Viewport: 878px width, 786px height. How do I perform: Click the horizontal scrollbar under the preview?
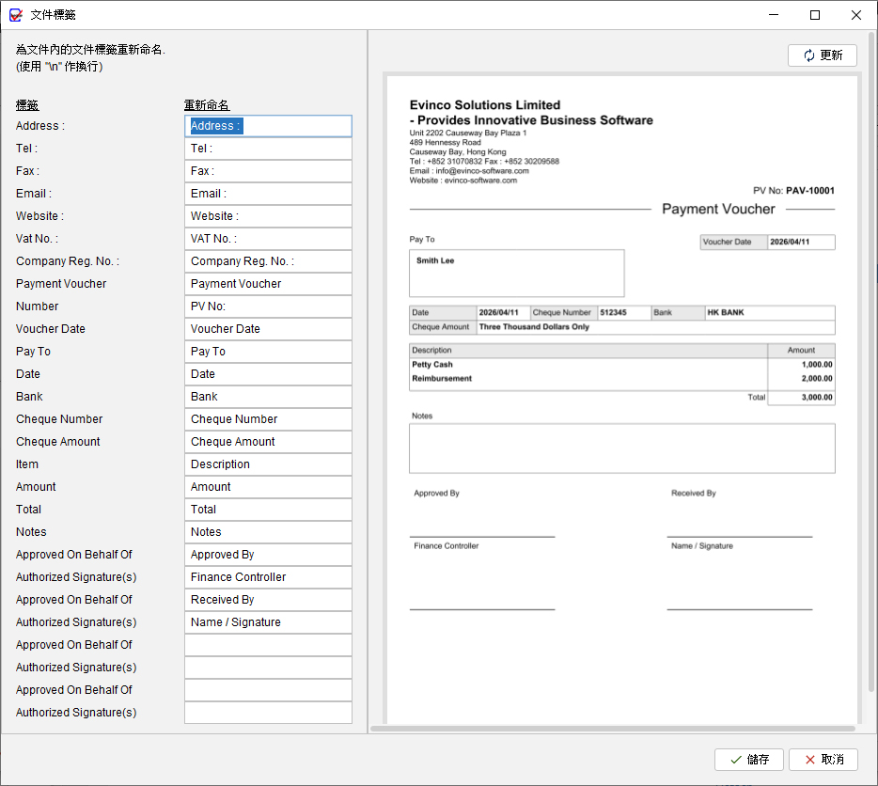[x=613, y=729]
